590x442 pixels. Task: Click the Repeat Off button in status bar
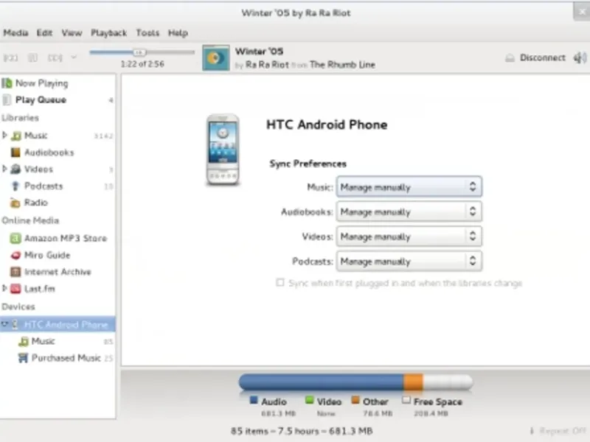click(x=558, y=431)
